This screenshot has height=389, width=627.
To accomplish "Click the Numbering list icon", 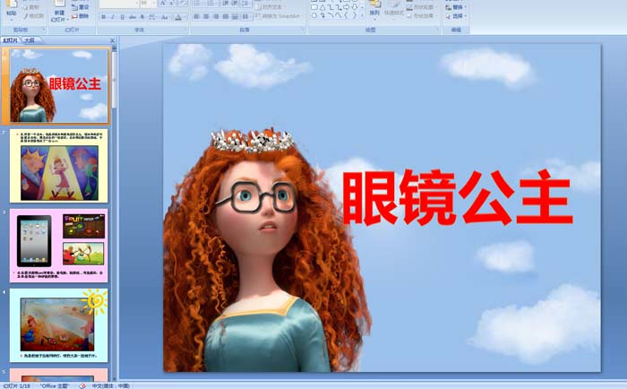I will (x=210, y=4).
